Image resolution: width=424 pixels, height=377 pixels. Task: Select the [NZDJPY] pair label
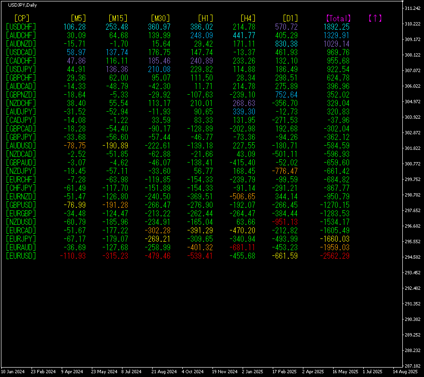21,171
